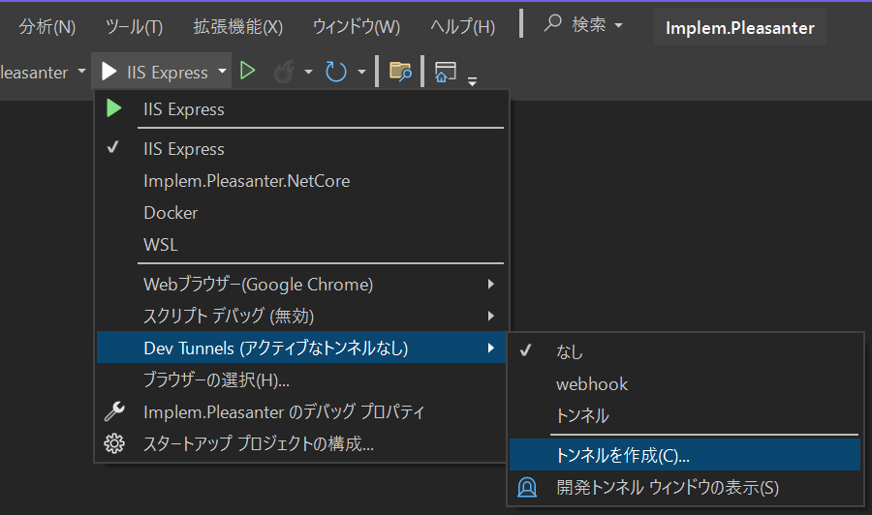Click the browser link window icon in toolbar

click(445, 72)
